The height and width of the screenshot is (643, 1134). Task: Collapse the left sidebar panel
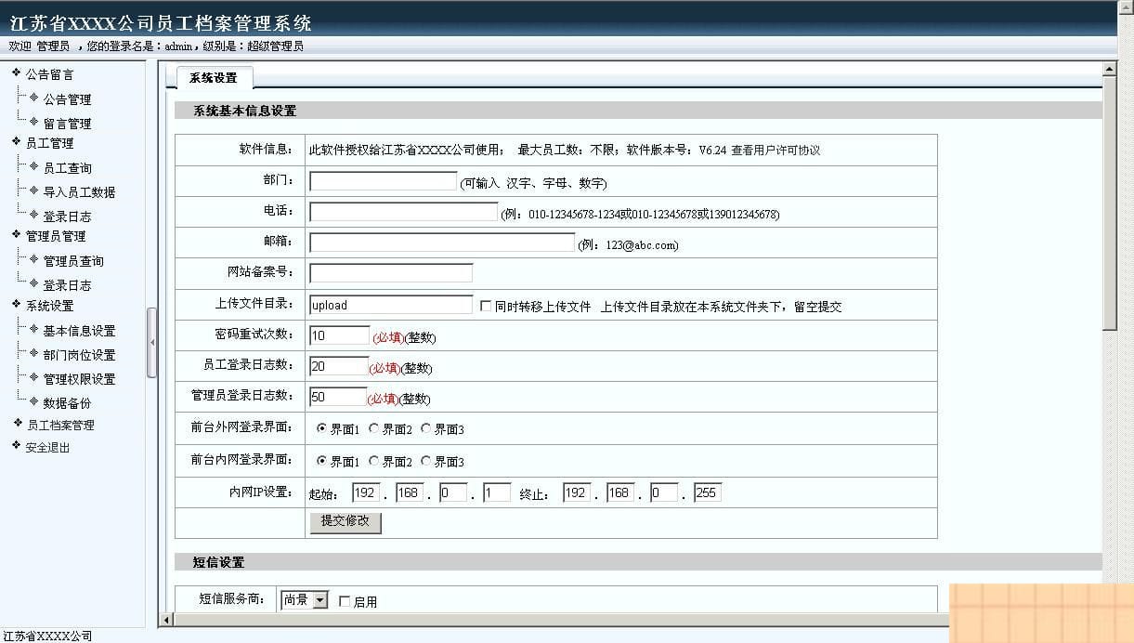point(152,342)
